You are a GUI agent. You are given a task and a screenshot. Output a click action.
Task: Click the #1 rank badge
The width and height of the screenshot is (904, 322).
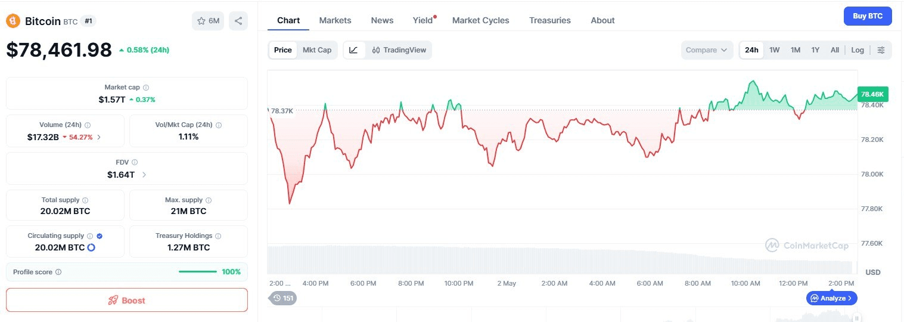click(x=88, y=21)
